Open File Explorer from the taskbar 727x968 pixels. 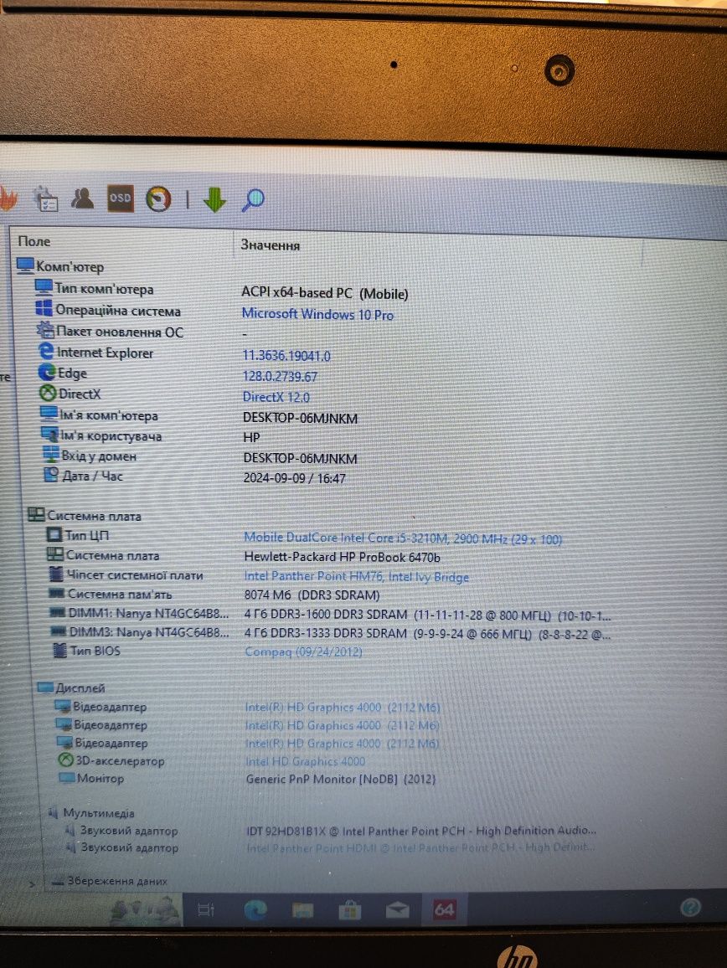(302, 910)
